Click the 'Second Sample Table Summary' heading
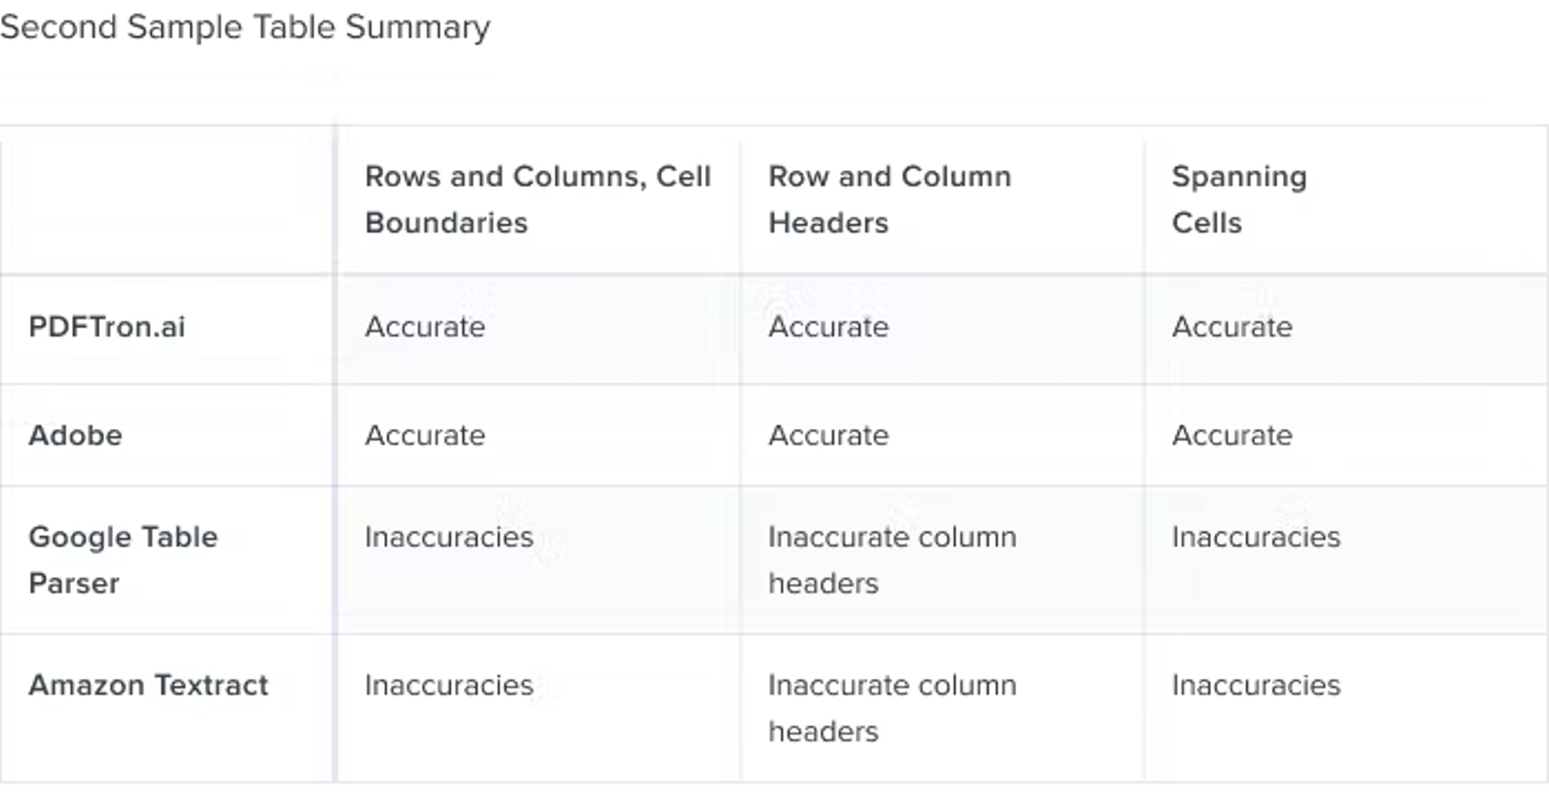Viewport: 1549px width, 794px height. click(x=245, y=27)
